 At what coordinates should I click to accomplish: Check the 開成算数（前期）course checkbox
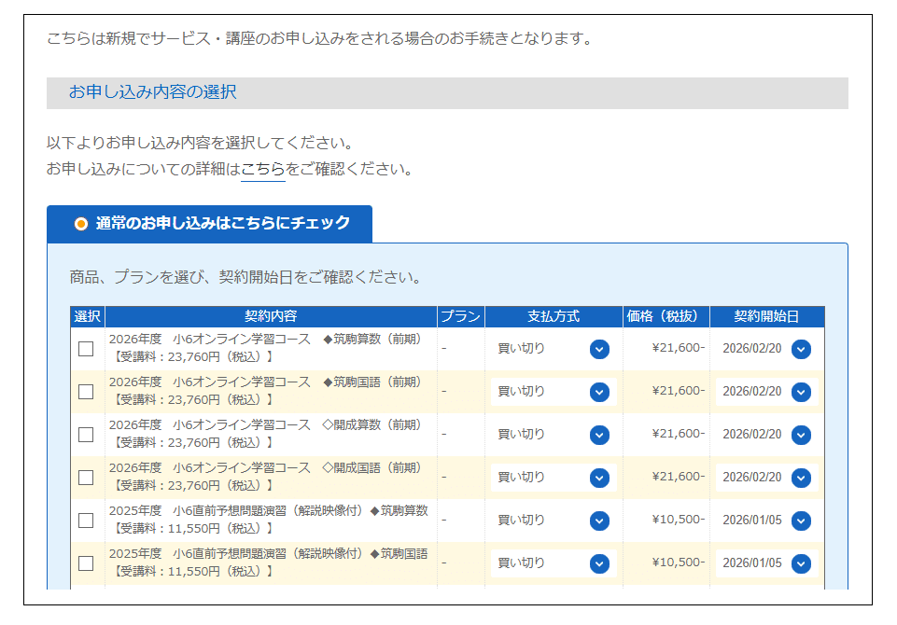(x=86, y=435)
